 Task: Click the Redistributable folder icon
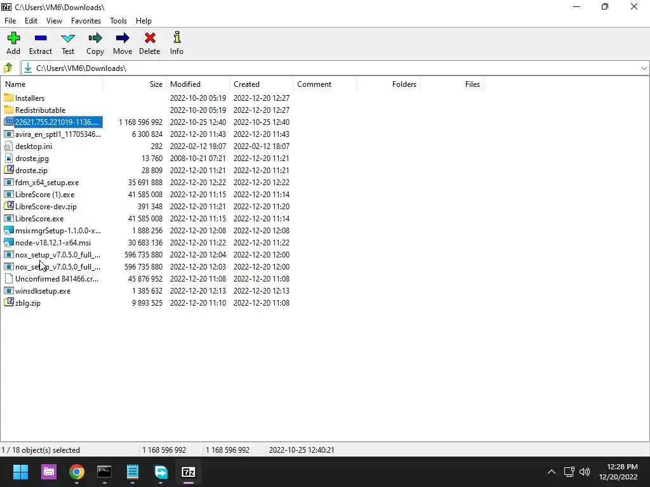point(9,110)
